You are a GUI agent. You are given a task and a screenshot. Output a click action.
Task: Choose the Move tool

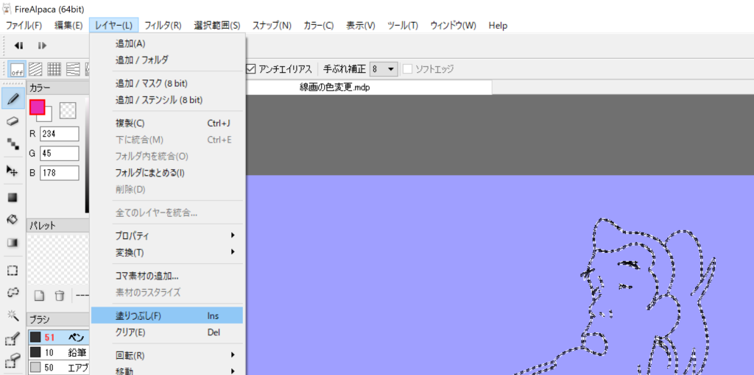tap(13, 170)
